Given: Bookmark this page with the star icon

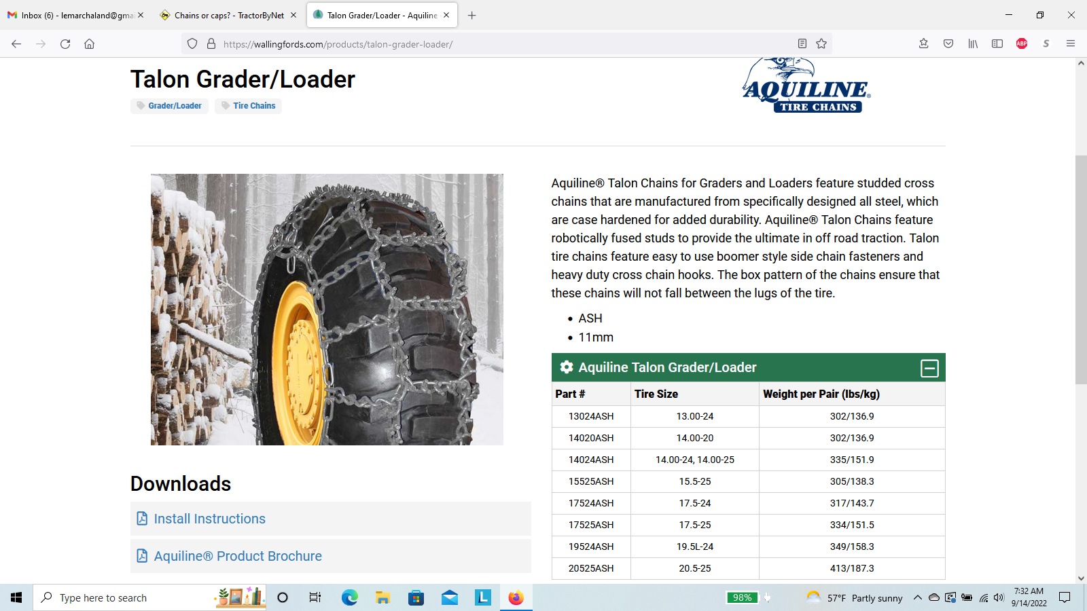Looking at the screenshot, I should click(821, 44).
